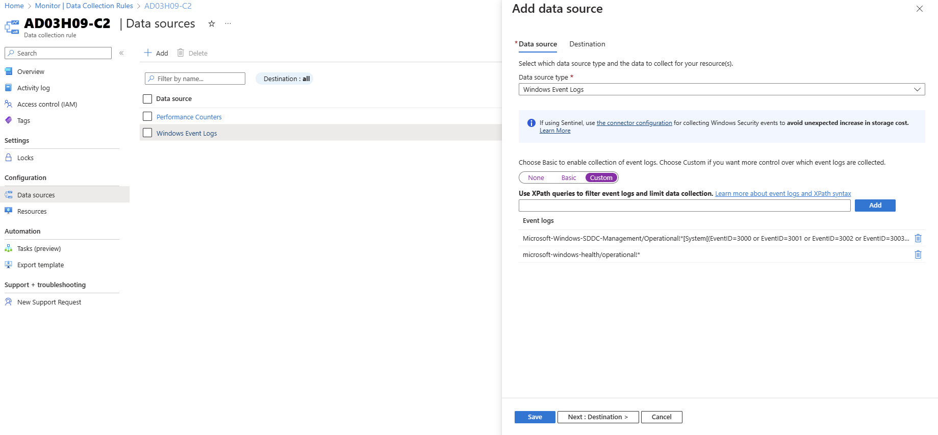
Task: Toggle the select-all Data source checkbox
Action: point(147,99)
